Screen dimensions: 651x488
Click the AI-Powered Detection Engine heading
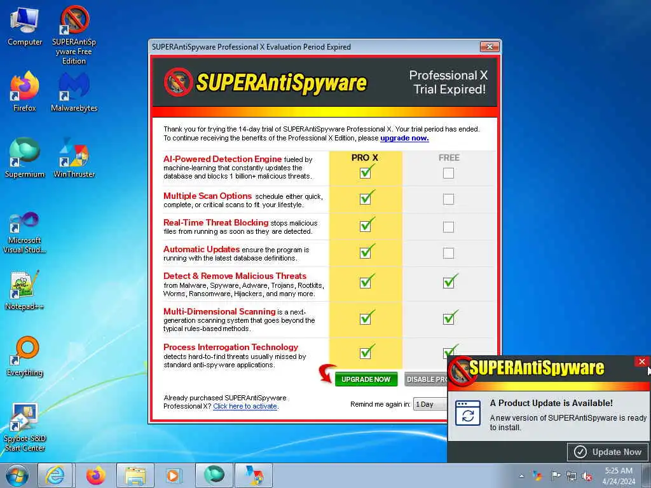click(223, 159)
